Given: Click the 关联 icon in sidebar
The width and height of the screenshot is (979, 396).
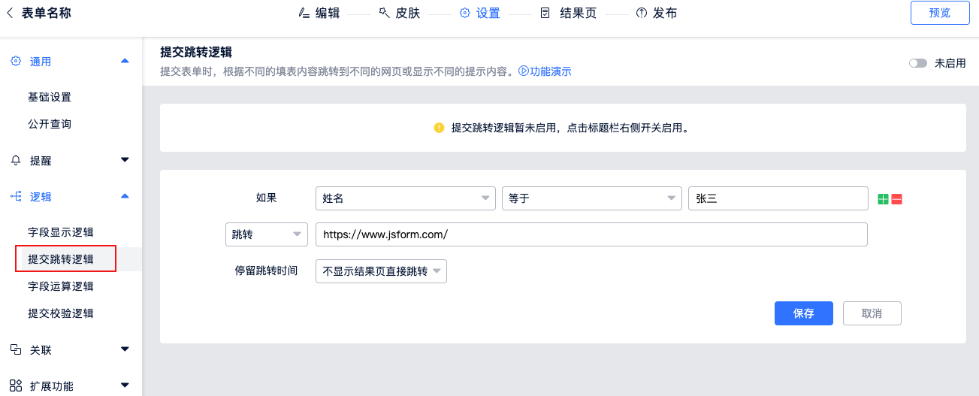Looking at the screenshot, I should [16, 349].
